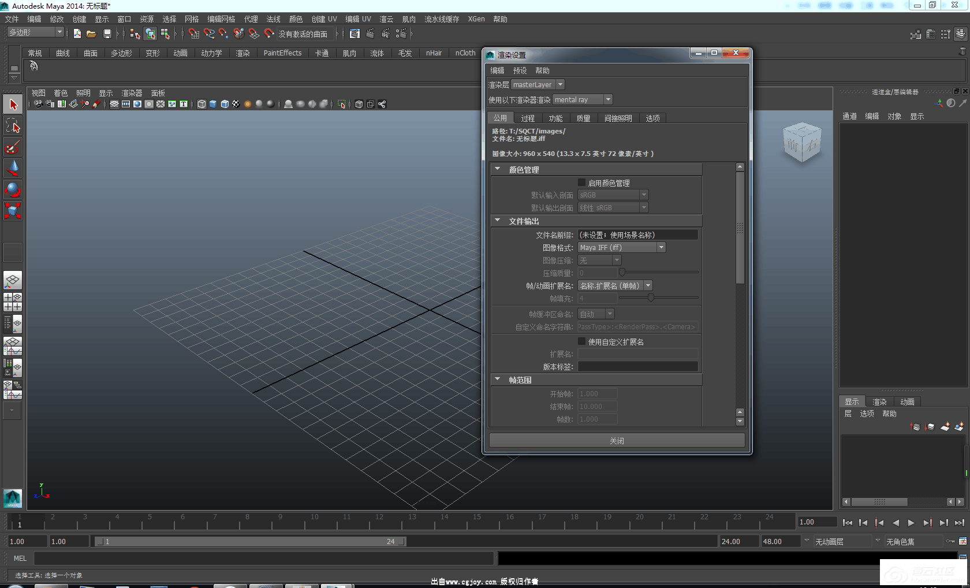970x588 pixels.
Task: Click the version label input field
Action: pyautogui.click(x=638, y=366)
